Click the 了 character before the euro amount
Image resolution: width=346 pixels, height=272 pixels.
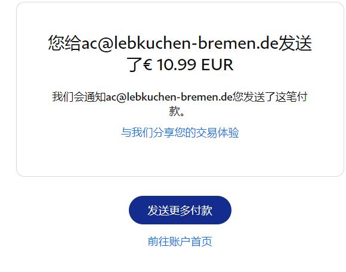point(134,64)
